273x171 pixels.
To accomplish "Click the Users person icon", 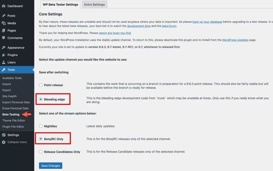I will (3, 62).
